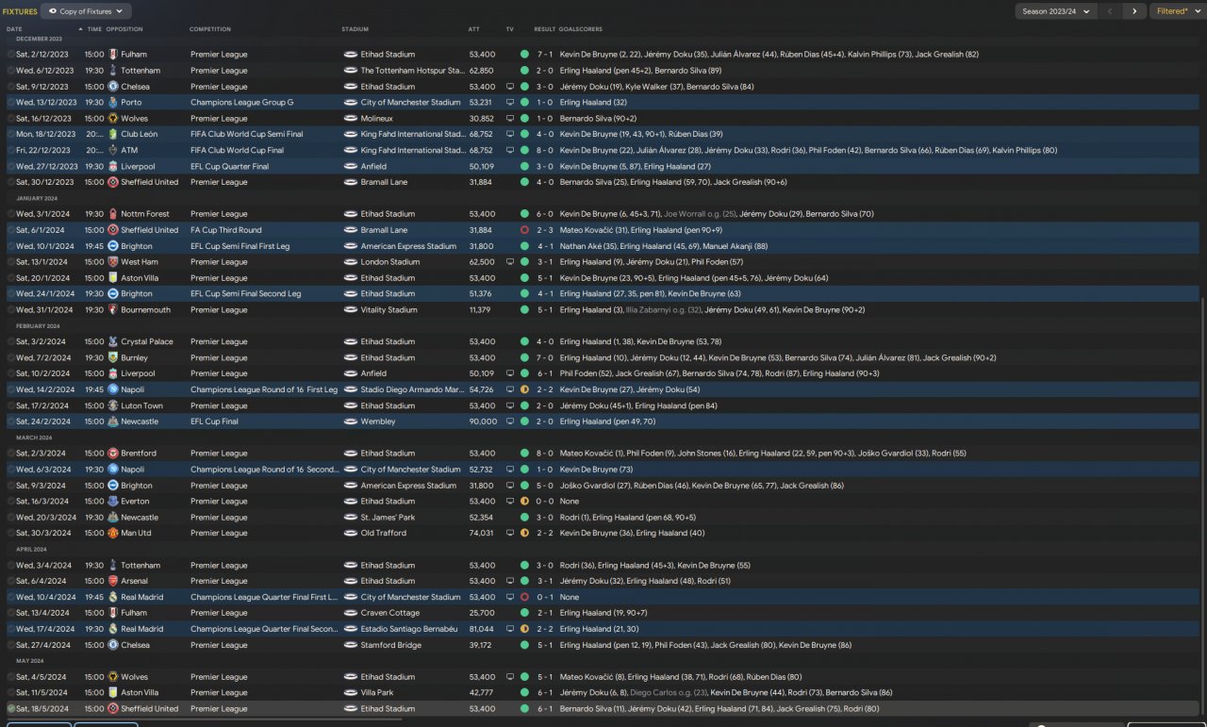1207x727 pixels.
Task: Click the 90,000 attendance value
Action: [483, 422]
